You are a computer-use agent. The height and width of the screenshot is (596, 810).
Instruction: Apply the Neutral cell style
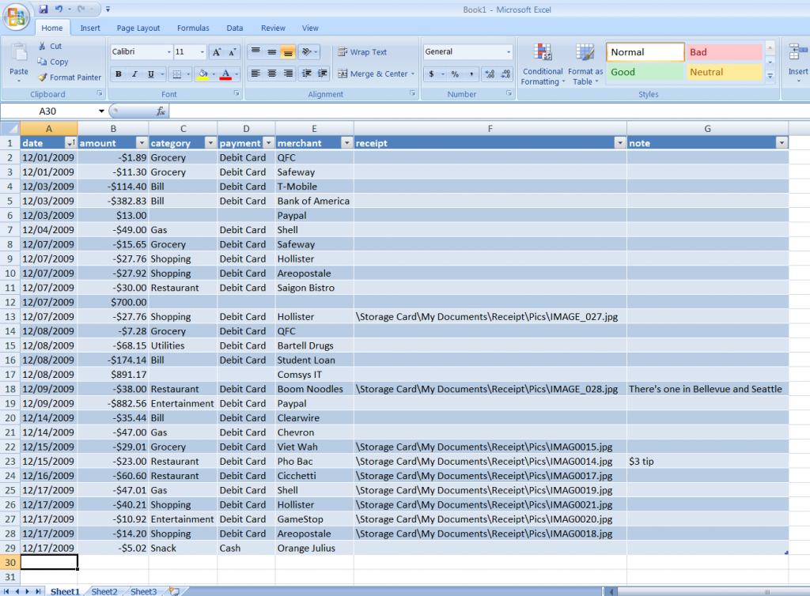click(725, 72)
